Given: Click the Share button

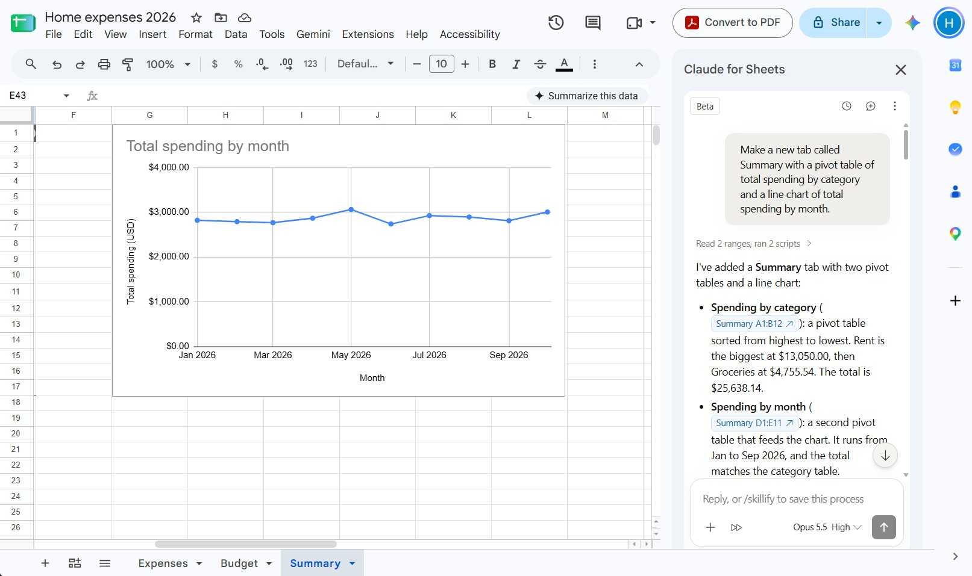Looking at the screenshot, I should click(x=833, y=23).
